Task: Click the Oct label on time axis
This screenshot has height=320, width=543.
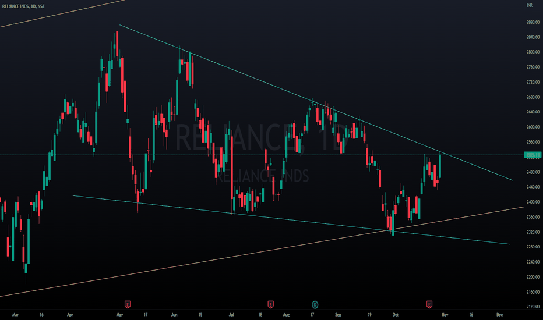Action: 395,315
